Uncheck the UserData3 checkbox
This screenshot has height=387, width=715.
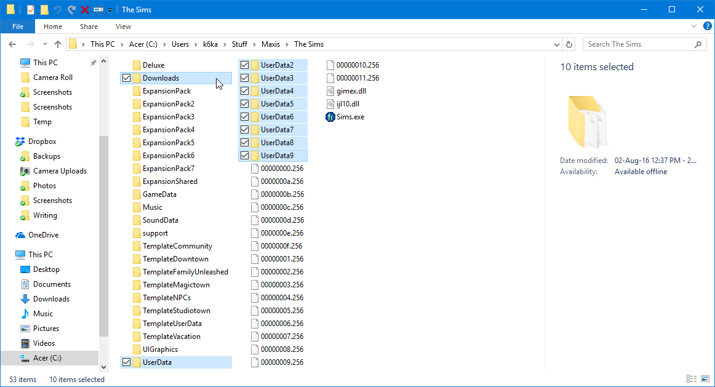pyautogui.click(x=244, y=78)
